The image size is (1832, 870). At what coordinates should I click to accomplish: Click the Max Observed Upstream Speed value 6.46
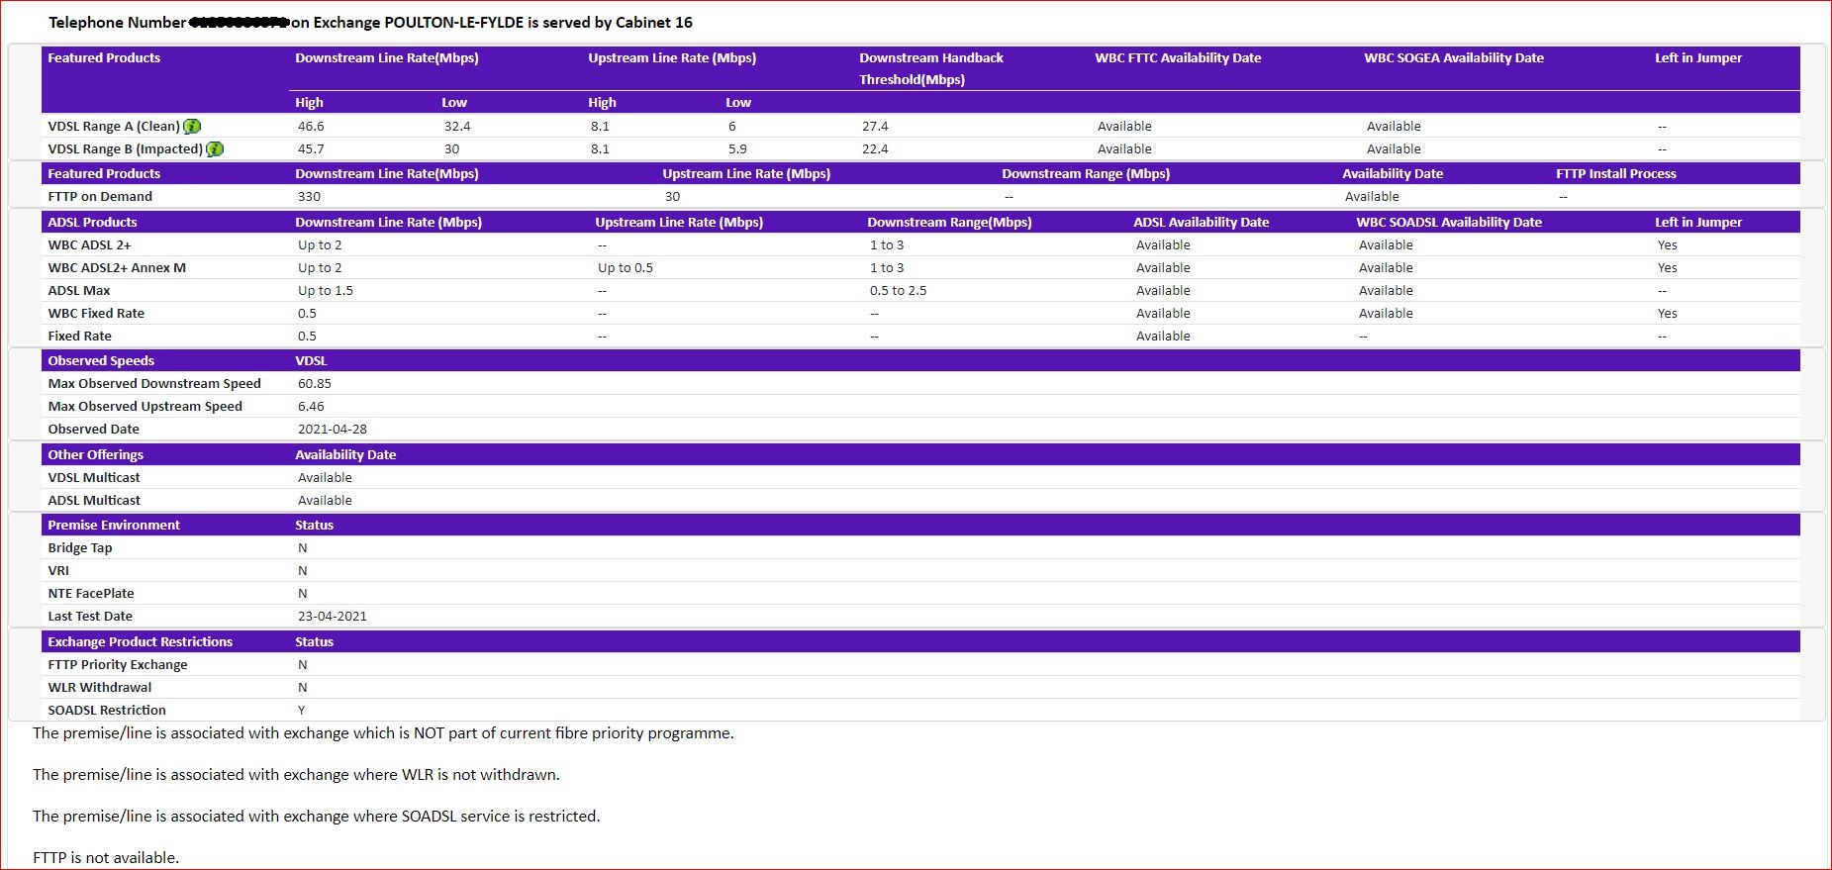[311, 407]
